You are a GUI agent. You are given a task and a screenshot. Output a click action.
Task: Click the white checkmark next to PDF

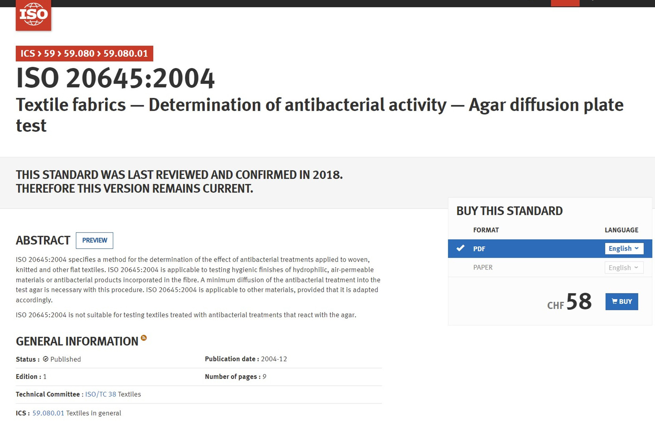460,248
